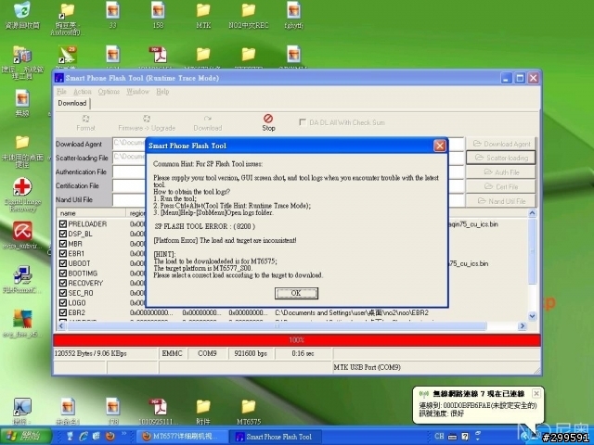Click the language bar CH indicator
This screenshot has width=594, height=445.
pos(439,436)
